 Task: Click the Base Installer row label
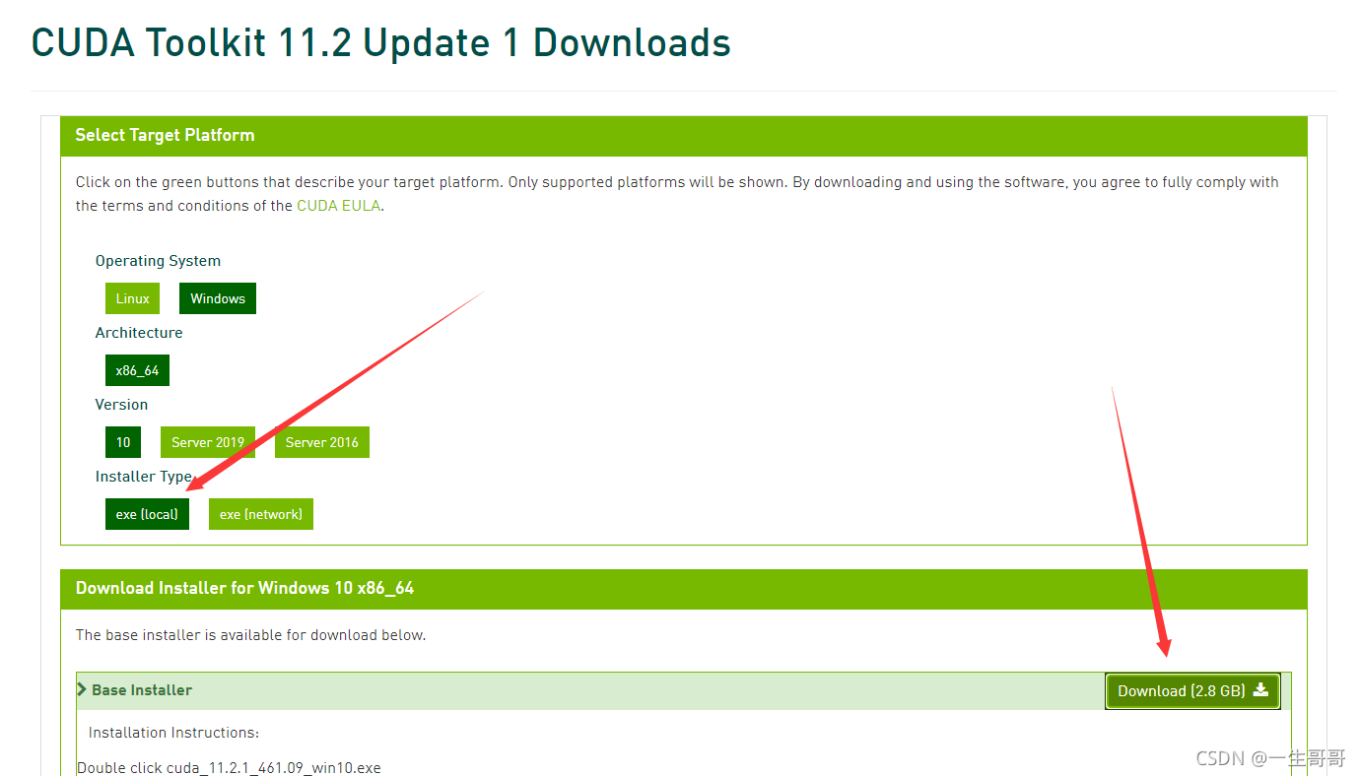point(142,690)
